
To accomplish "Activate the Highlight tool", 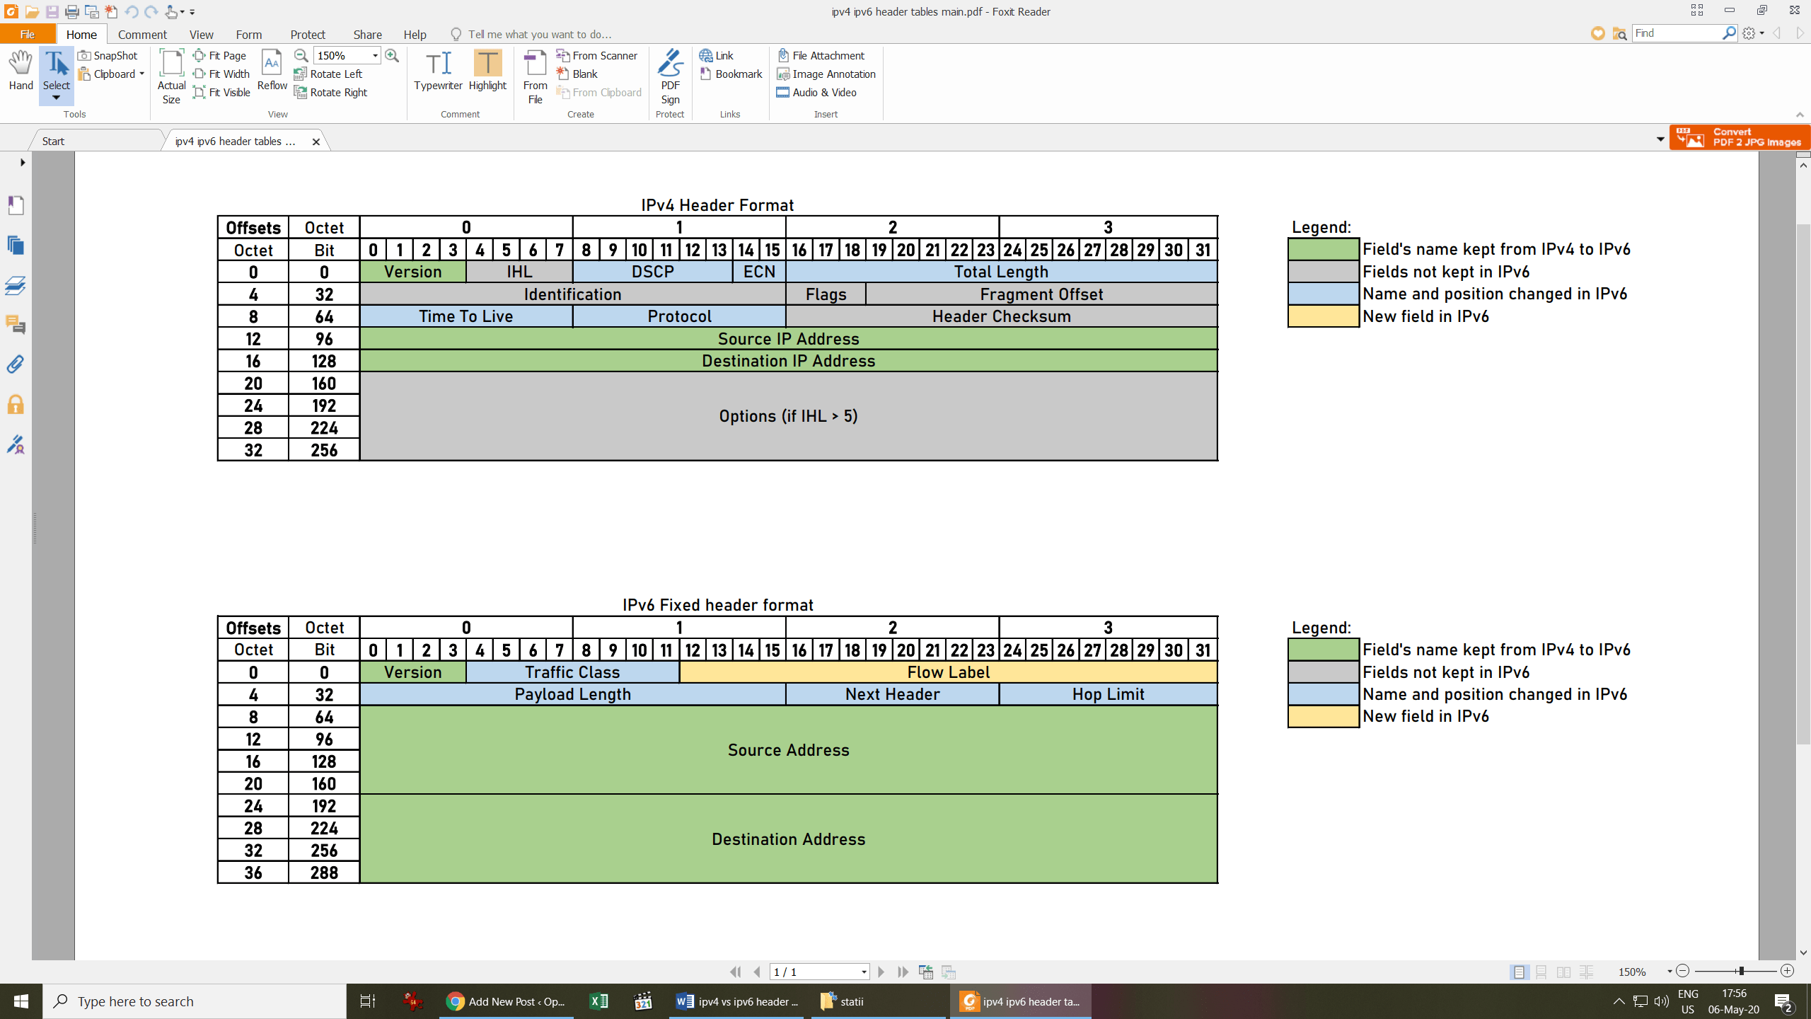I will point(487,71).
